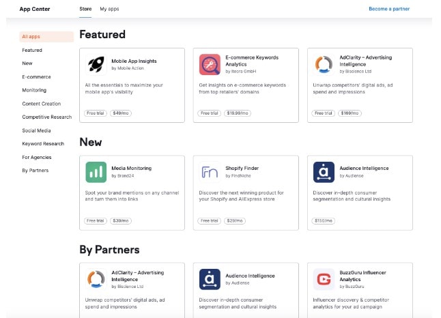Click the Become a partner link
This screenshot has height=318, width=441.
click(389, 9)
